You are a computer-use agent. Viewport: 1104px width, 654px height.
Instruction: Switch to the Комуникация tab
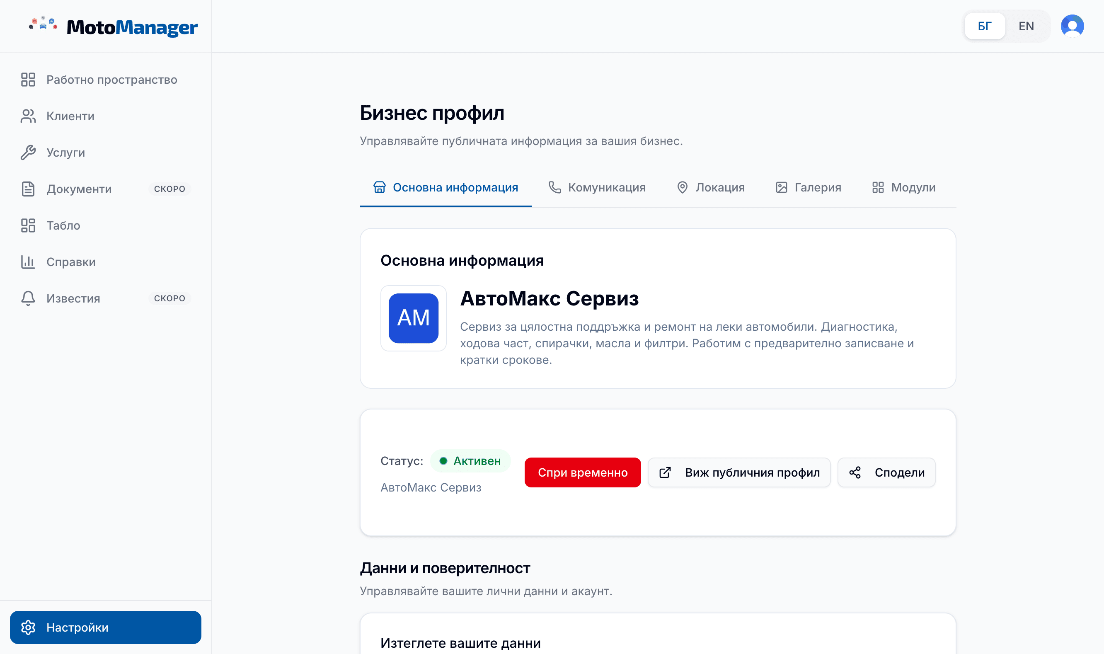[597, 188]
